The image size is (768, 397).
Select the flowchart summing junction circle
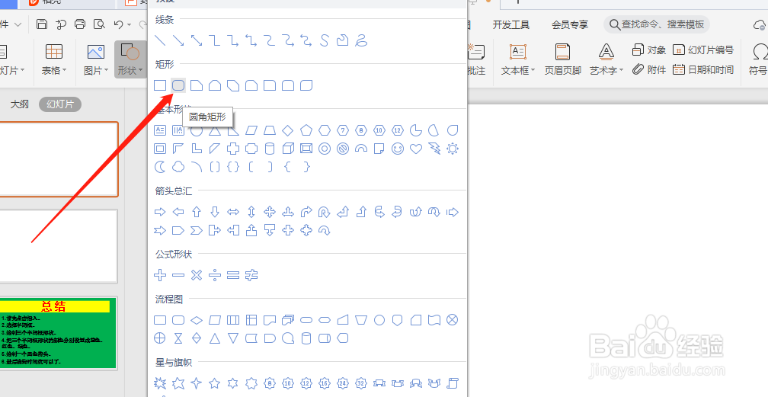(453, 320)
